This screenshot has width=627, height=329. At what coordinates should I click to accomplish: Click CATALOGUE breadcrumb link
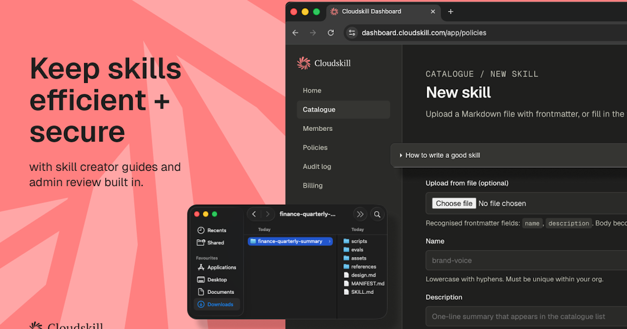tap(450, 74)
